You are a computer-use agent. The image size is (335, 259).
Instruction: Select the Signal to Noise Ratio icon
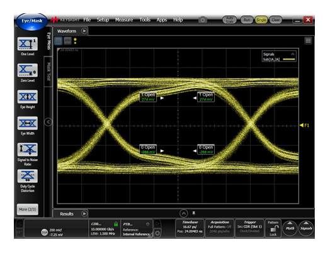[28, 150]
